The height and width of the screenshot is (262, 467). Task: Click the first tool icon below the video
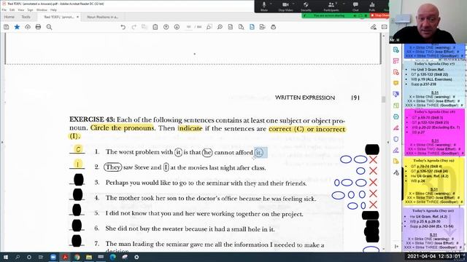[395, 50]
